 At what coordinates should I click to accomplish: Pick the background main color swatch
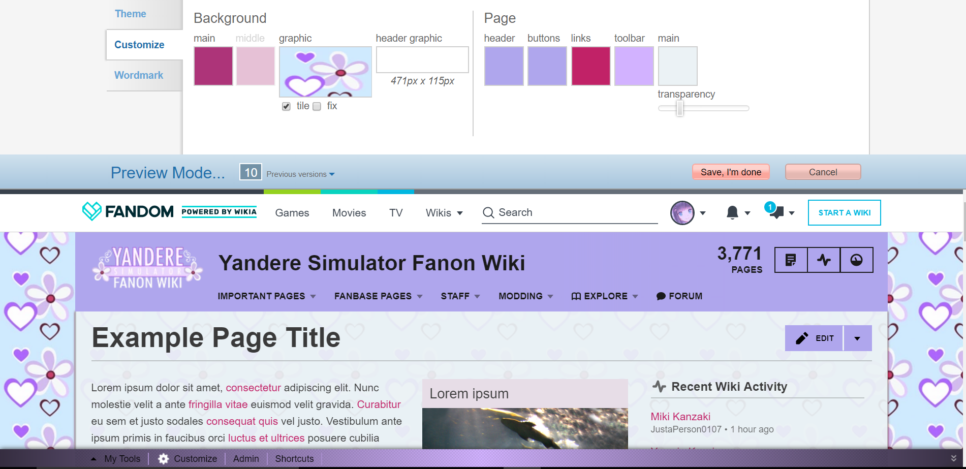click(213, 66)
